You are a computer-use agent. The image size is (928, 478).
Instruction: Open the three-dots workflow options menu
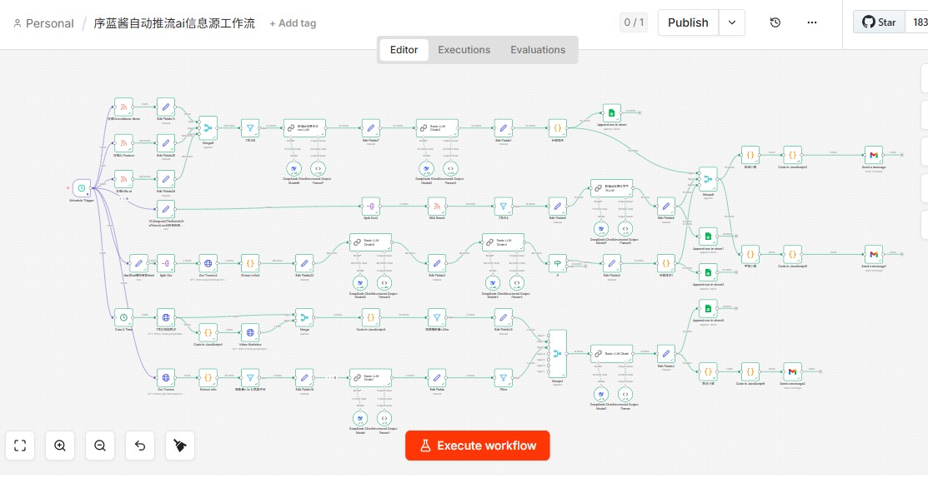[x=812, y=22]
